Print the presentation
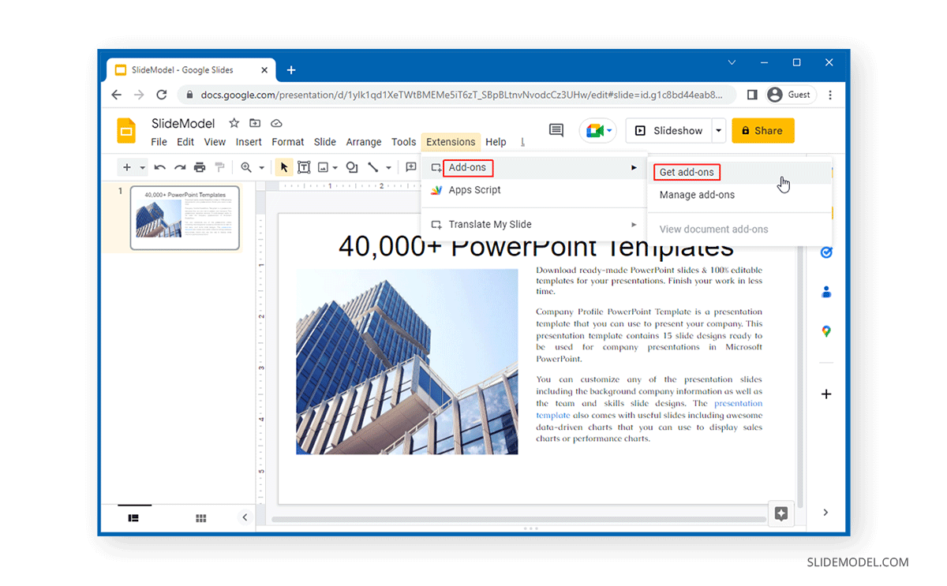The height and width of the screenshot is (586, 947). 200,167
